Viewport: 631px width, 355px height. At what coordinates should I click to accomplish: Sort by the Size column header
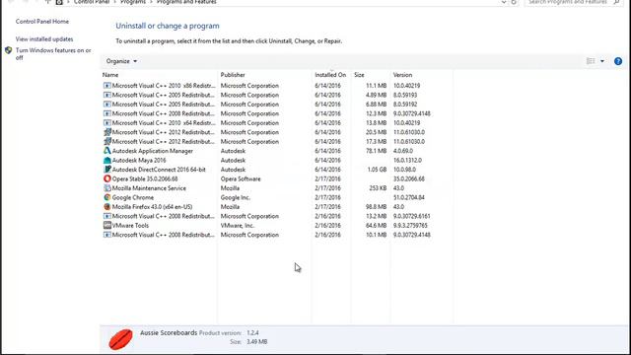[x=359, y=75]
